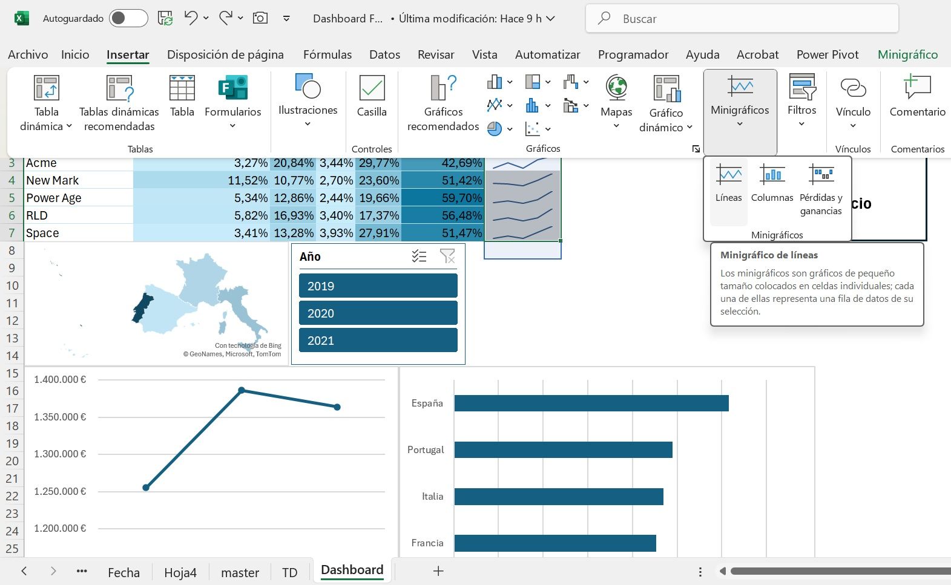This screenshot has width=951, height=585.
Task: Choose Pérdidas y ganancias sparkline
Action: 821,190
